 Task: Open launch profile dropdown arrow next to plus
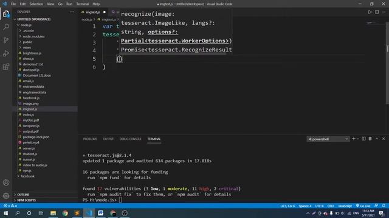358,139
